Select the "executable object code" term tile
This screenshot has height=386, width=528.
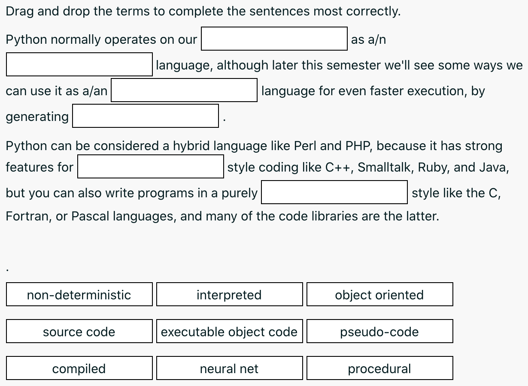click(x=229, y=331)
